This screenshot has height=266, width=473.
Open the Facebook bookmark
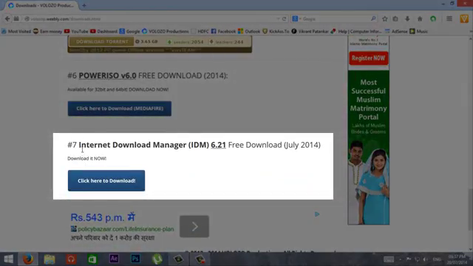coord(223,31)
